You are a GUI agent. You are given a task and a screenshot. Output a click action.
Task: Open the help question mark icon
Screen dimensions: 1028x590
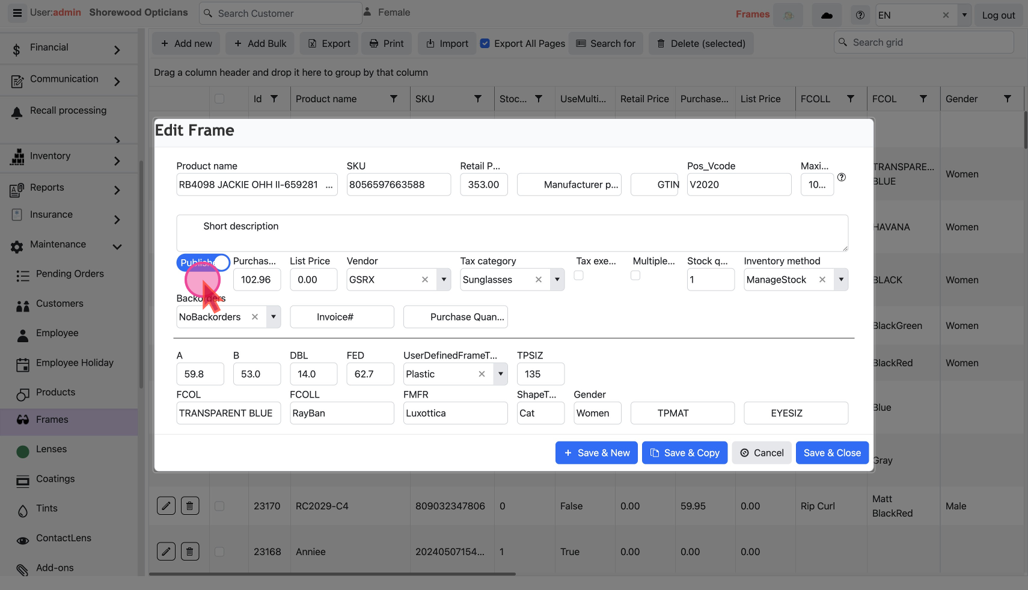(x=860, y=15)
